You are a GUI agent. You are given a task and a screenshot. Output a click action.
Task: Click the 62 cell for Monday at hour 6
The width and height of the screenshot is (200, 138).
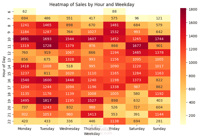25,11
